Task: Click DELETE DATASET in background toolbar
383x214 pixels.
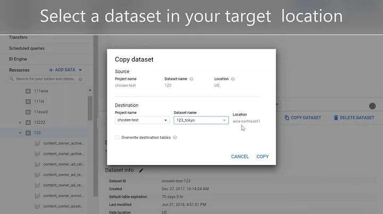Action: coord(354,118)
